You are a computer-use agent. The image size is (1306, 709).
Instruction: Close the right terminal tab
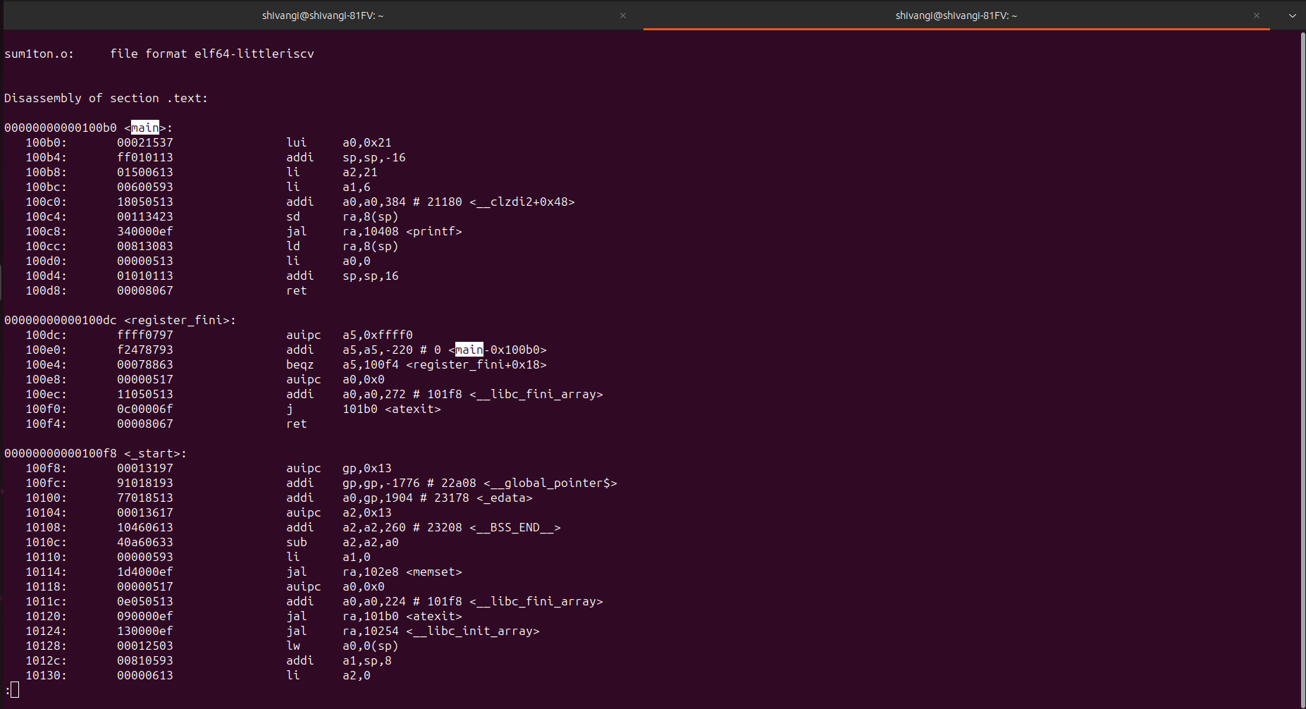point(1256,15)
